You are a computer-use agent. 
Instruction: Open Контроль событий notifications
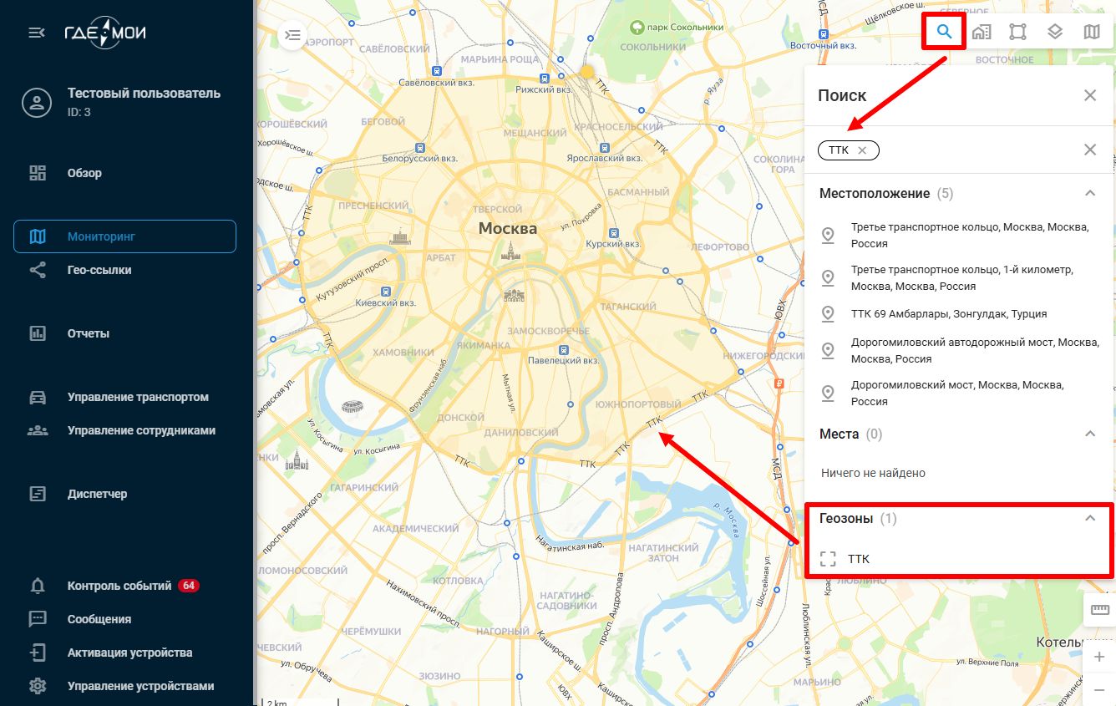pos(119,586)
